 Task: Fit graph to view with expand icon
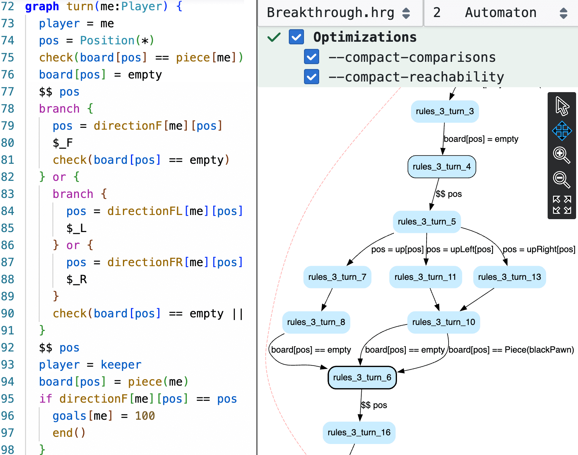[562, 205]
